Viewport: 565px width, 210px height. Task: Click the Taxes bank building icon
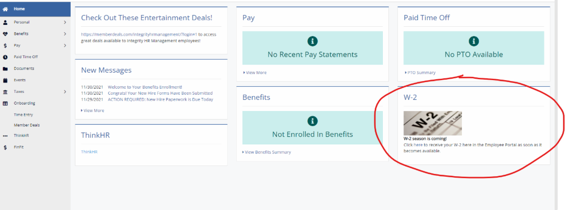coord(5,92)
